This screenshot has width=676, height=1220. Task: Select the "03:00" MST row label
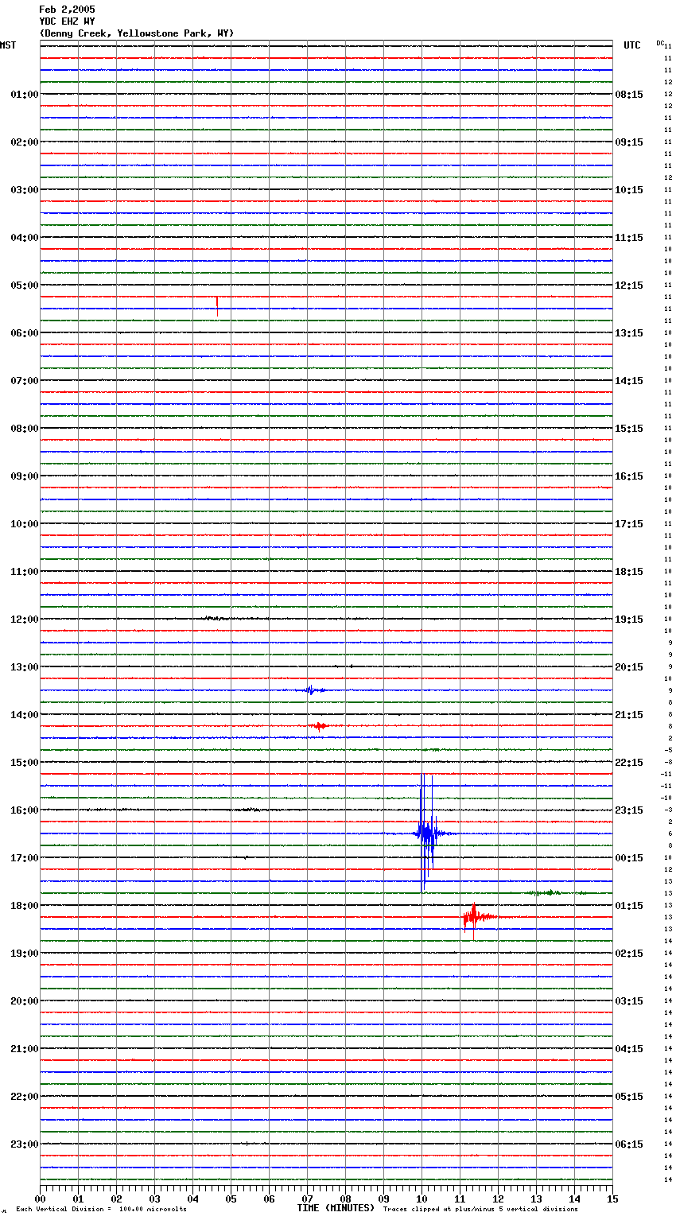coord(25,190)
